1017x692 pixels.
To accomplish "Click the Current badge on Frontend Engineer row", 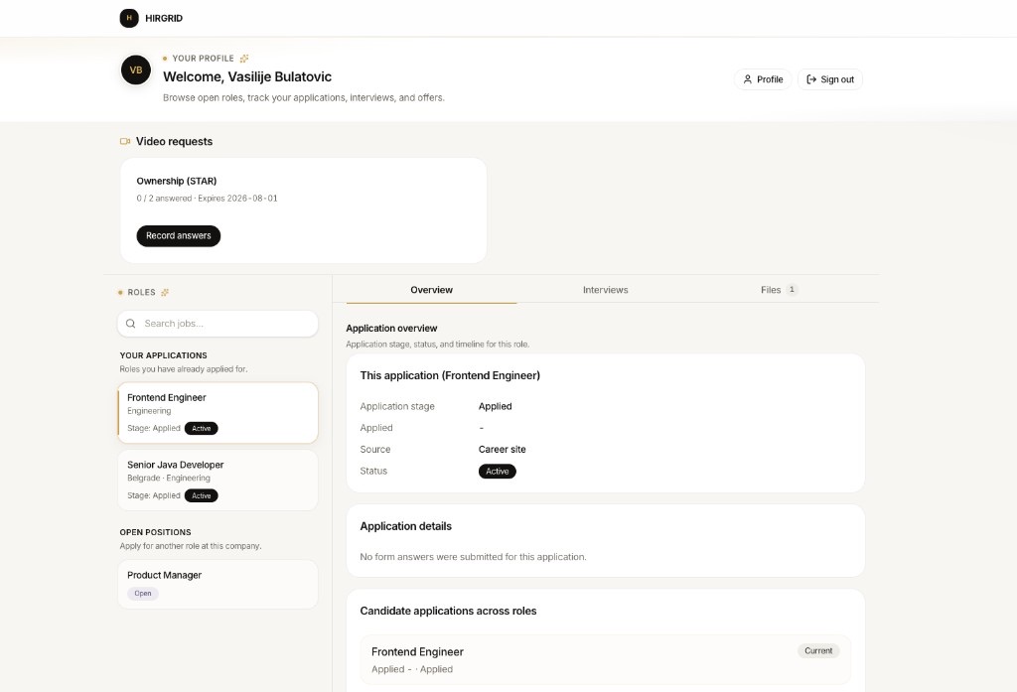I will (818, 651).
